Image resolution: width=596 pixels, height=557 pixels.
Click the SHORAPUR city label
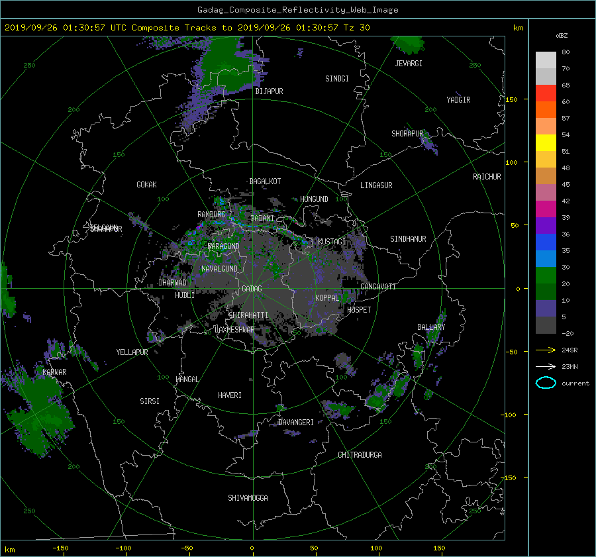(x=407, y=134)
